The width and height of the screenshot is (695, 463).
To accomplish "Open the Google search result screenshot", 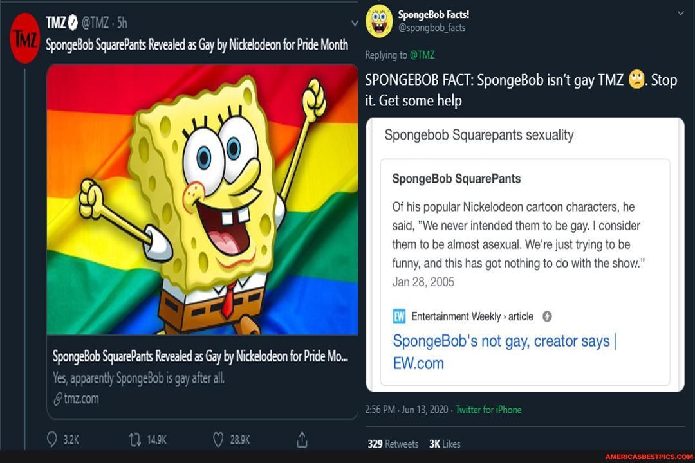I will click(525, 255).
